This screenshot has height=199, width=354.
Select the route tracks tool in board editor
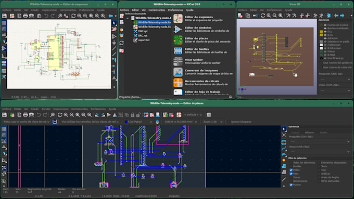click(x=284, y=149)
